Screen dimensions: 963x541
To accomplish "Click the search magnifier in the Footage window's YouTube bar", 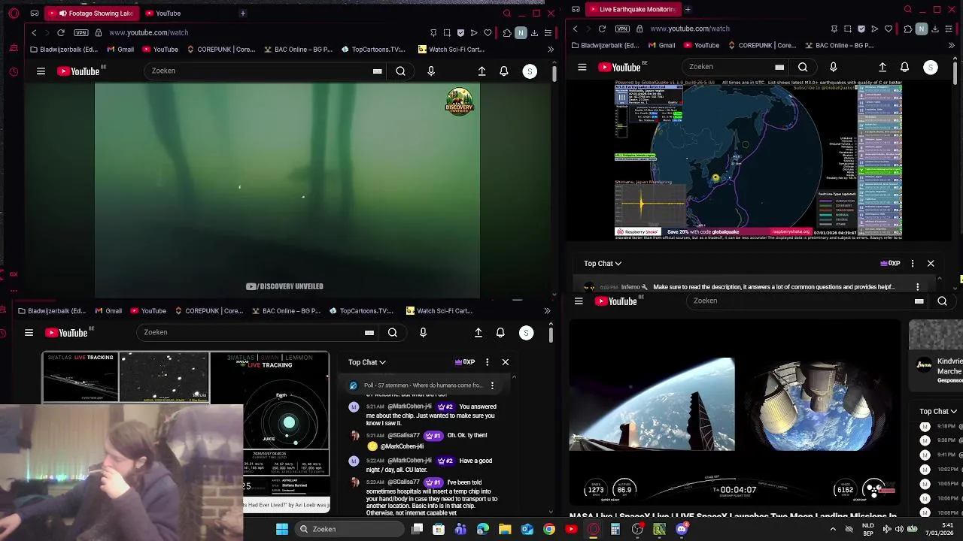I will (400, 71).
